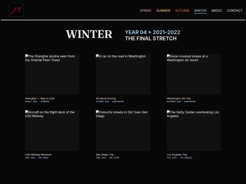Click the 'Washington Ski Trip' title
This screenshot has width=246, height=184.
pos(179,99)
